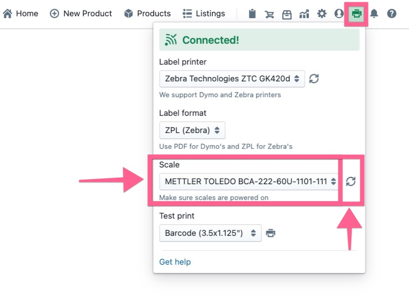Screen dimensions: 409x294
Task: Click the help question mark icon
Action: (x=392, y=14)
